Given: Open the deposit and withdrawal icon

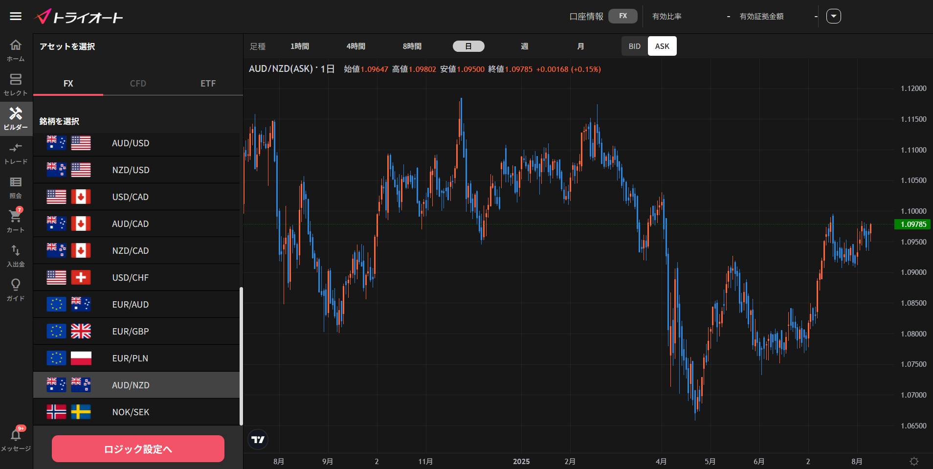Looking at the screenshot, I should (x=16, y=255).
